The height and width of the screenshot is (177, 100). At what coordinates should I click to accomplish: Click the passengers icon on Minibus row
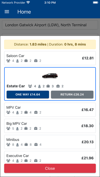click(x=8, y=144)
